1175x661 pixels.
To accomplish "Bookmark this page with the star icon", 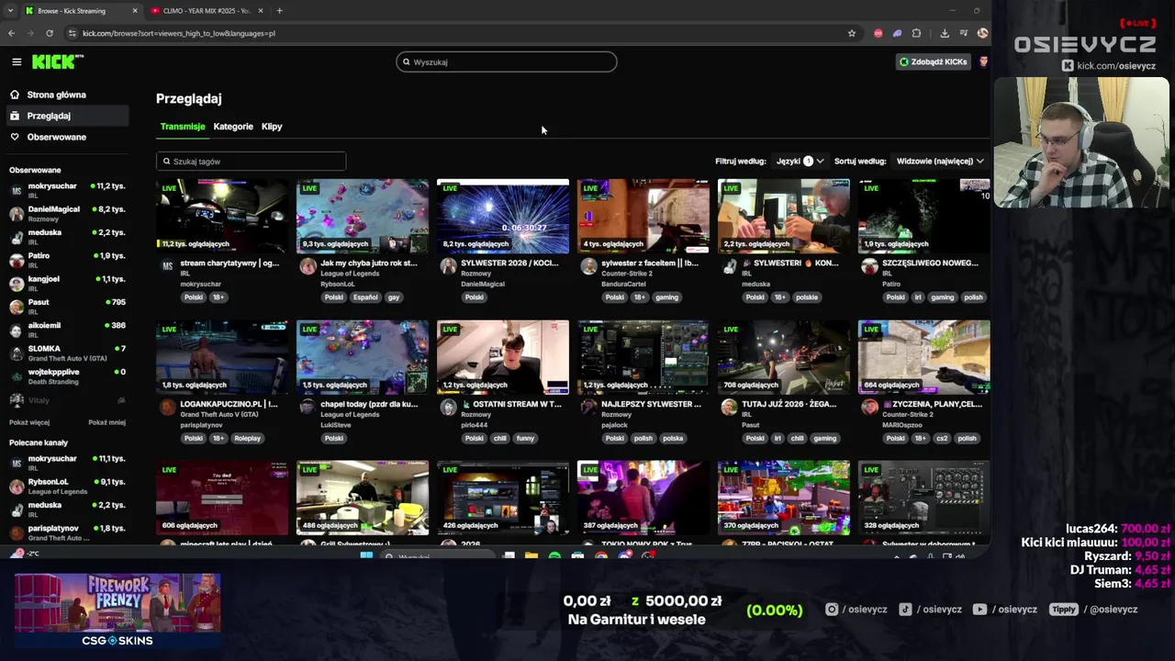I will [852, 33].
